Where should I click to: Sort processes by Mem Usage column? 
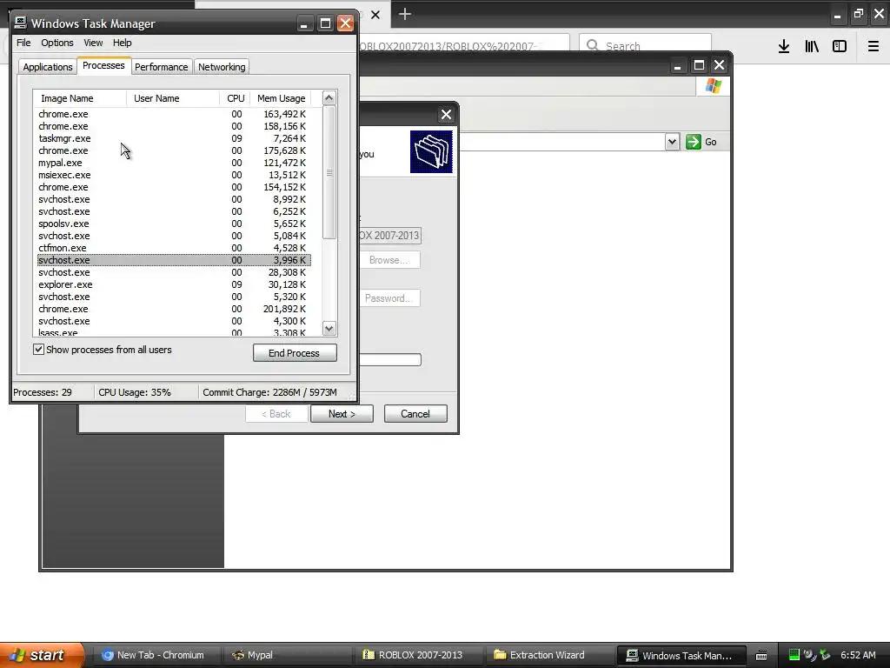coord(282,98)
